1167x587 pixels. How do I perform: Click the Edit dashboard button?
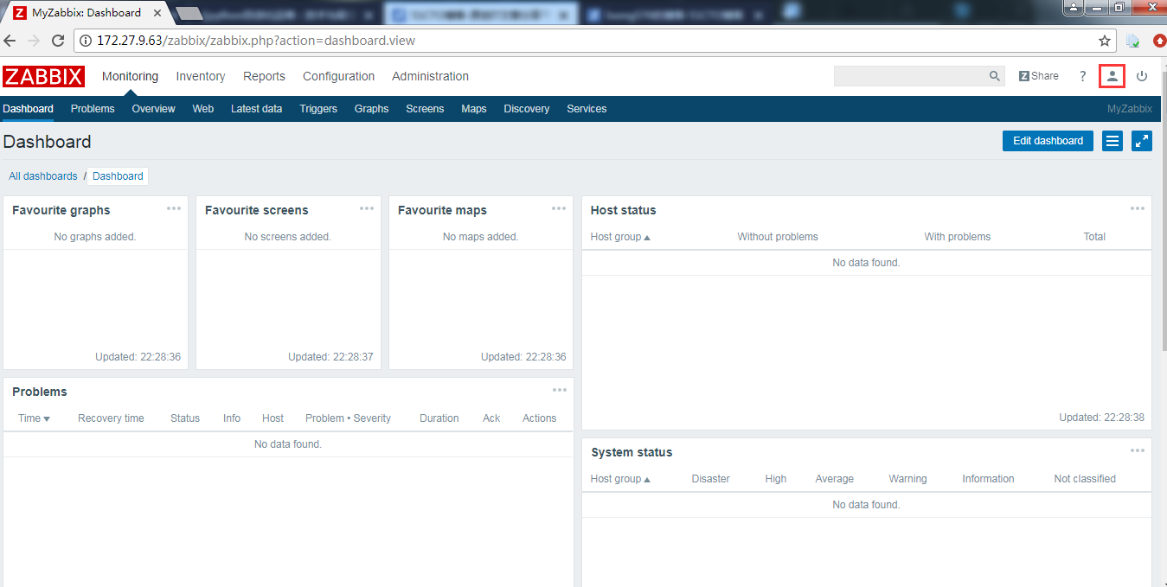click(x=1048, y=141)
